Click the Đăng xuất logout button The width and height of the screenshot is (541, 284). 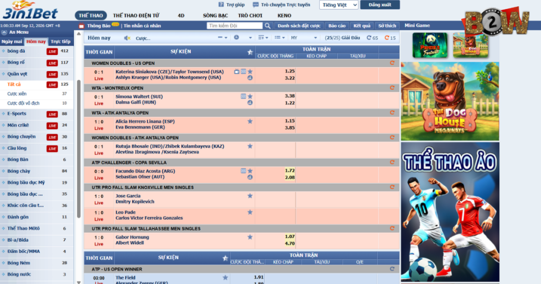380,5
